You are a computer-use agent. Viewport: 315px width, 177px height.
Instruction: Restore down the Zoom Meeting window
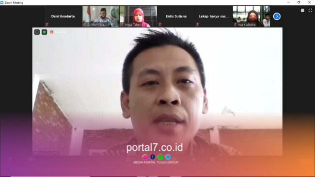[299, 2]
